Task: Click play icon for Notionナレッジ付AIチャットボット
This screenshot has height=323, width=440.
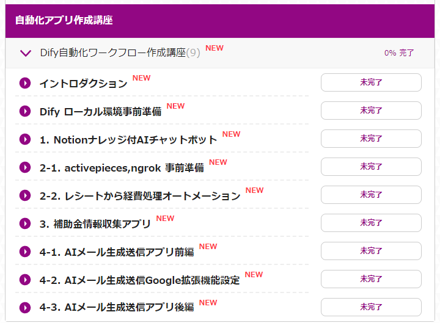Action: 25,139
